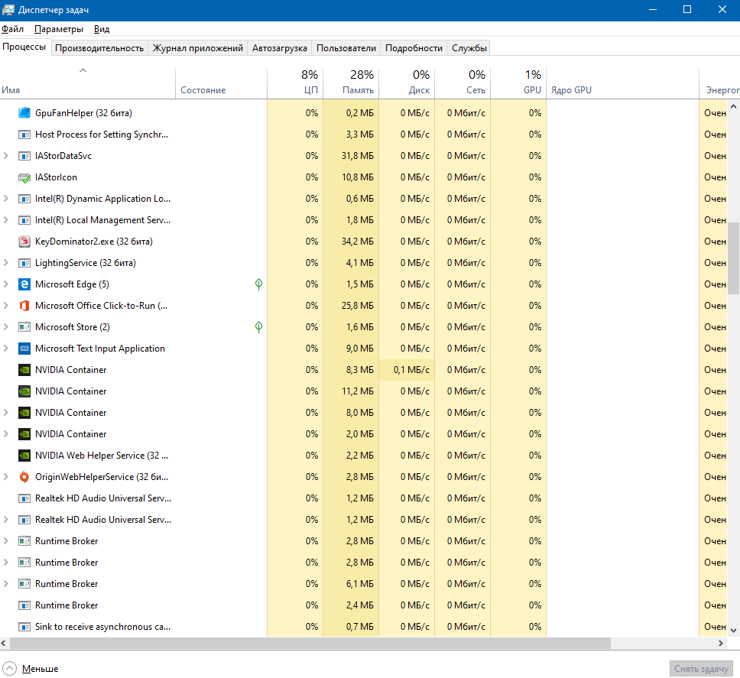This screenshot has height=678, width=740.
Task: Sort by the Память column header
Action: 351,83
